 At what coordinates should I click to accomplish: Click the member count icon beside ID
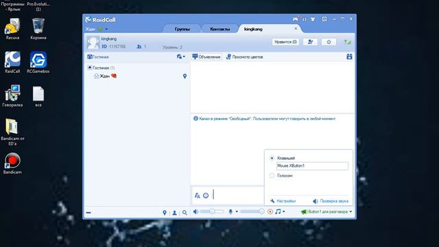[x=139, y=47]
